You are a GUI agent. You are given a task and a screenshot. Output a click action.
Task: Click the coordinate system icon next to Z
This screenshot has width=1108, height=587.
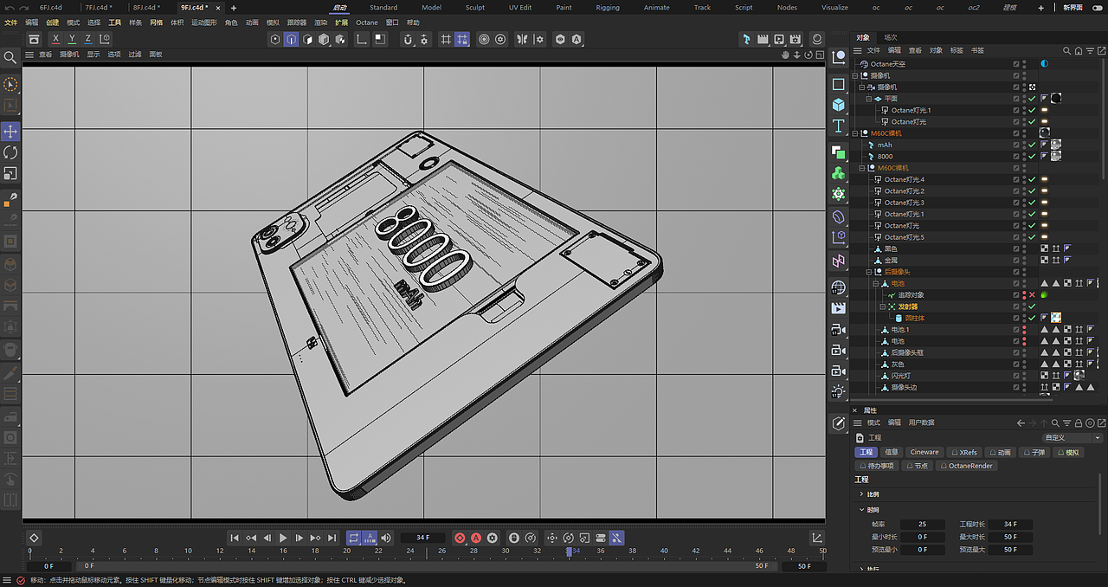[105, 39]
